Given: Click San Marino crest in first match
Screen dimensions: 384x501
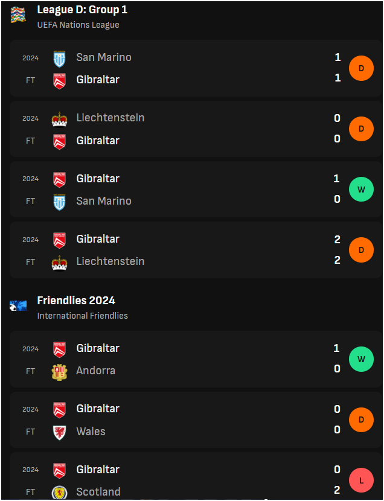Looking at the screenshot, I should 59,59.
